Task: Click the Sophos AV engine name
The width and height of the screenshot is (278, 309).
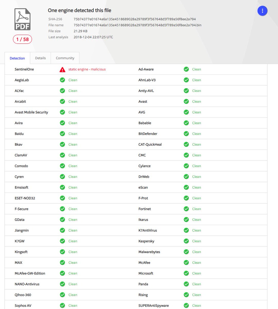Action: point(23,306)
